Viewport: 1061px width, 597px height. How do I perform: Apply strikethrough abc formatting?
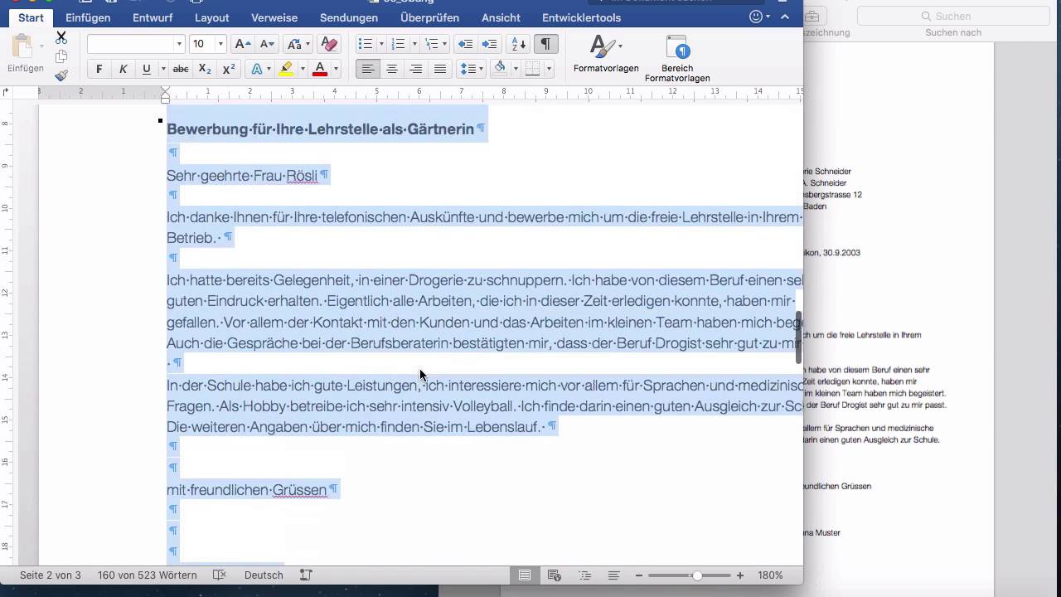[180, 70]
